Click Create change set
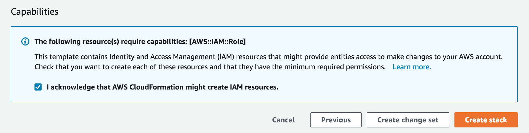 pyautogui.click(x=408, y=120)
